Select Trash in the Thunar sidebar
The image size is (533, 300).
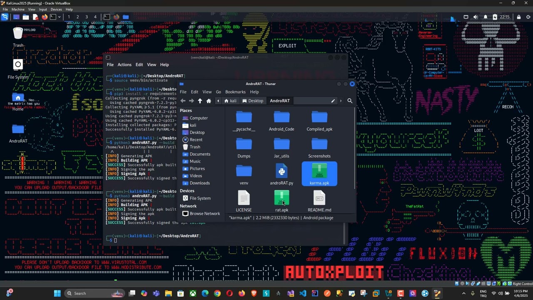pyautogui.click(x=195, y=147)
